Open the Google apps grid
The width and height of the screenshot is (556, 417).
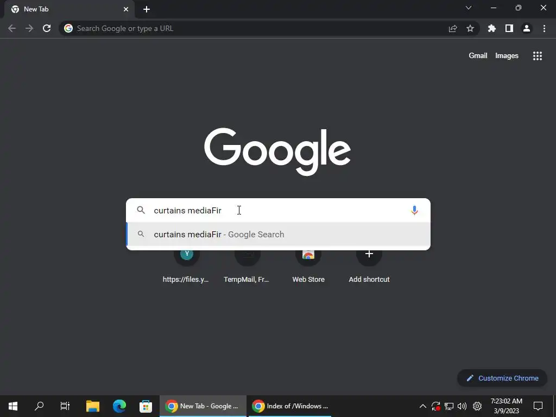(538, 56)
